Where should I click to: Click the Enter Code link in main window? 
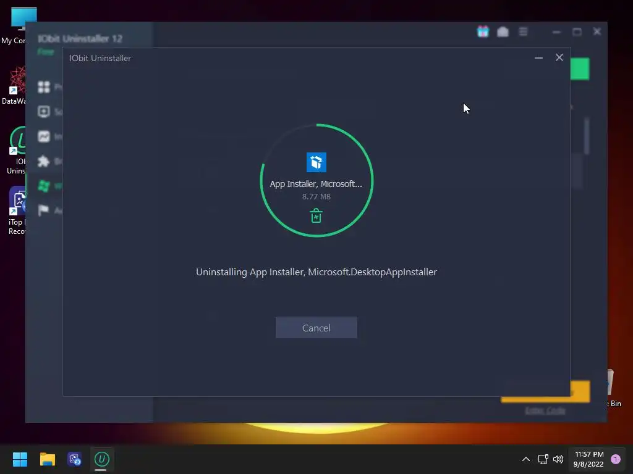point(545,410)
